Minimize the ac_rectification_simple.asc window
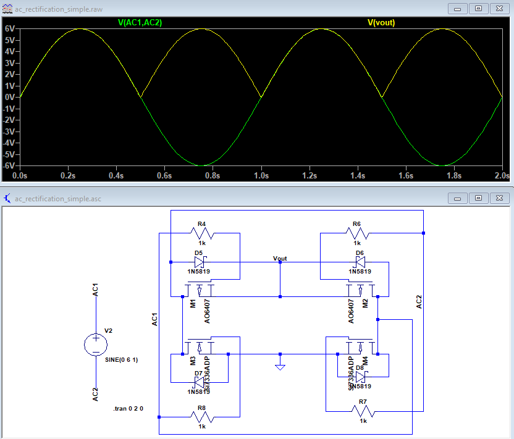Viewport: 514px width, 439px height. pyautogui.click(x=458, y=198)
